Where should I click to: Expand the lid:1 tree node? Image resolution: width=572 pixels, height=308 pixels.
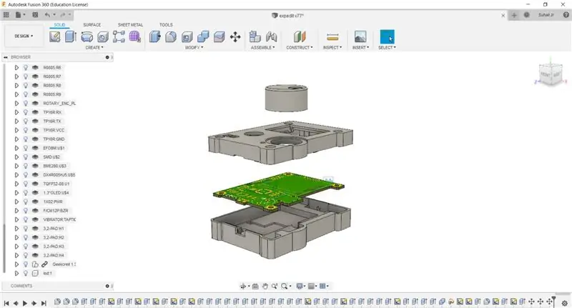click(x=16, y=273)
